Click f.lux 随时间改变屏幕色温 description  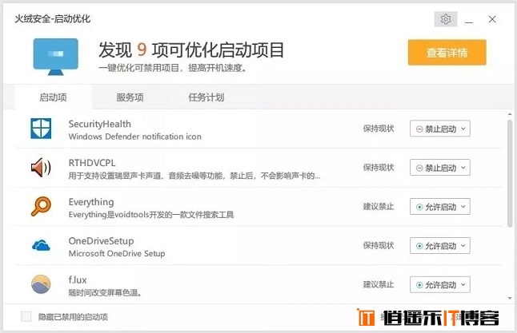click(105, 293)
